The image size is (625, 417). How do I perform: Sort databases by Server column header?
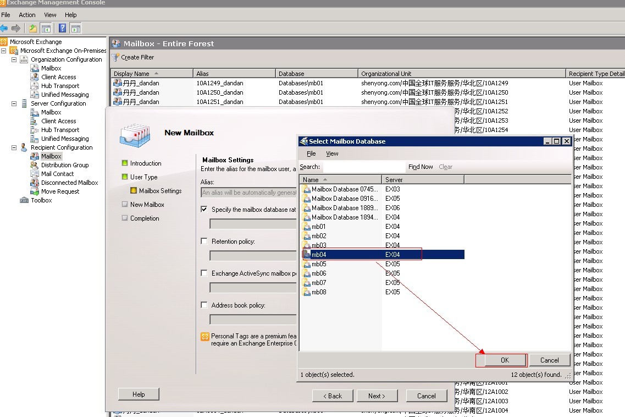(x=423, y=179)
